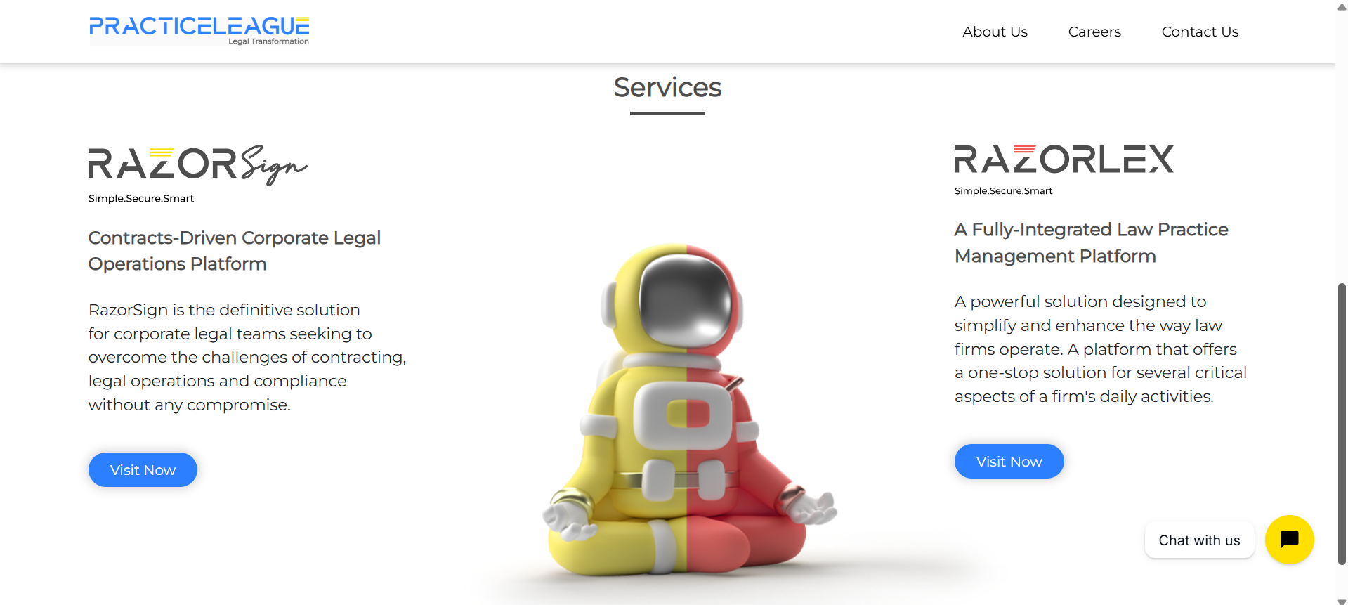1348x605 pixels.
Task: Click Simple.Secure.Smart tagline under RazorLex
Action: click(1003, 190)
